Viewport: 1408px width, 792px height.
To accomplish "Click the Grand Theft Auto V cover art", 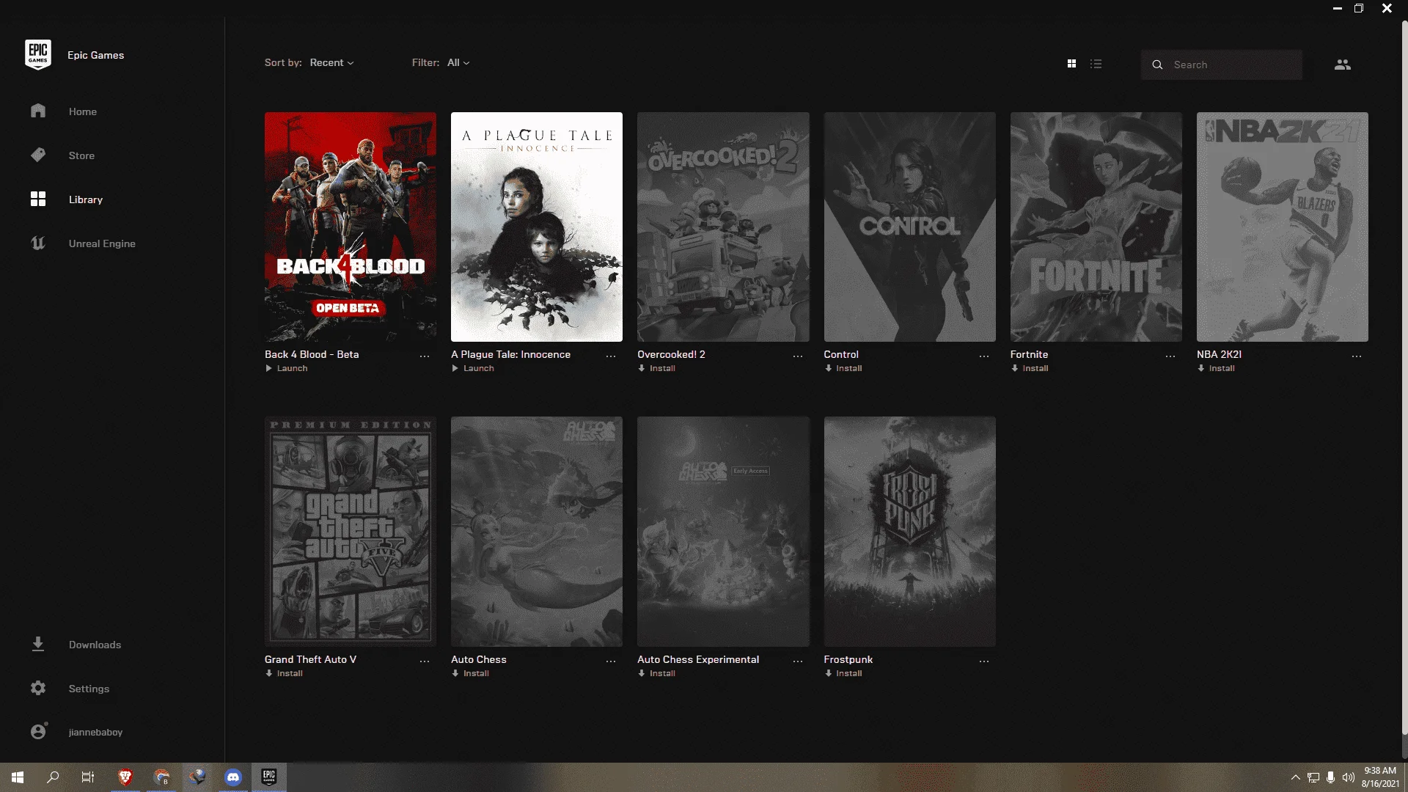I will 351,532.
